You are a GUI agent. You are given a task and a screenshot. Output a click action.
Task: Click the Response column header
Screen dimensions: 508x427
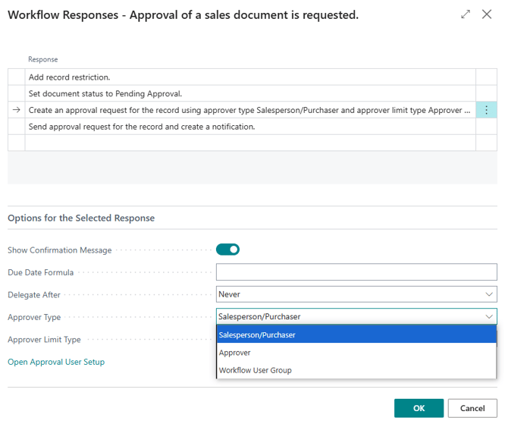pos(43,59)
